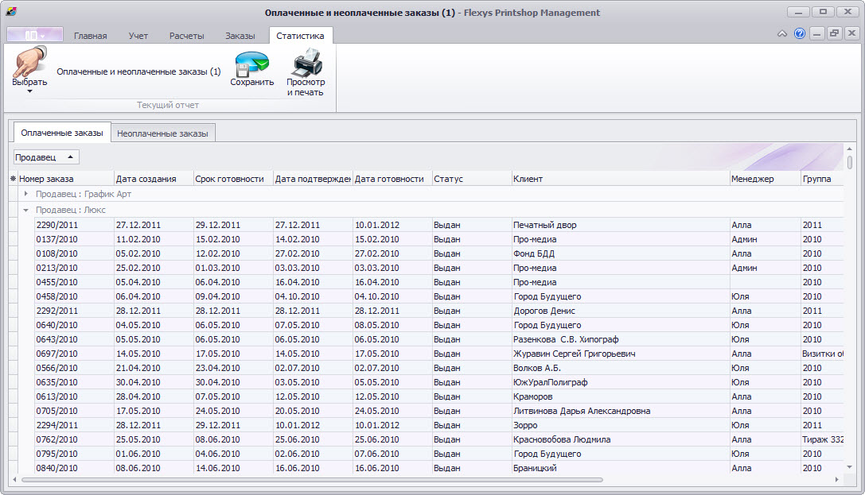
Task: Click client Краснобобова Людмила cell
Action: tap(621, 439)
